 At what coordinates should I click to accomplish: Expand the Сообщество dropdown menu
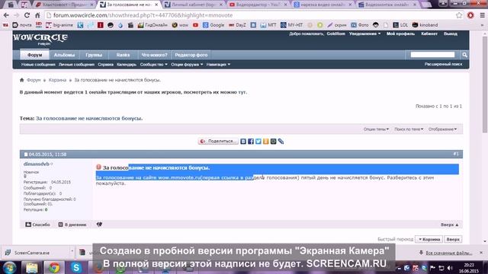click(154, 65)
